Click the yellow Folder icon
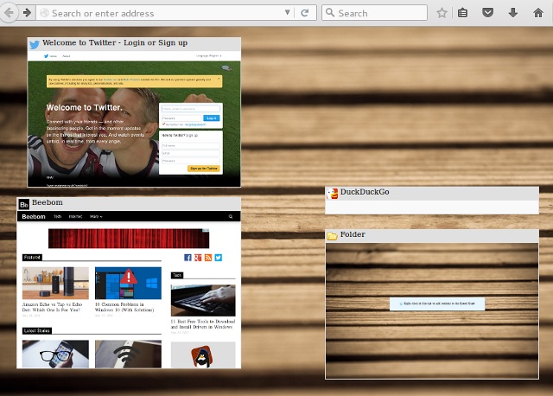The image size is (553, 396). coord(332,236)
